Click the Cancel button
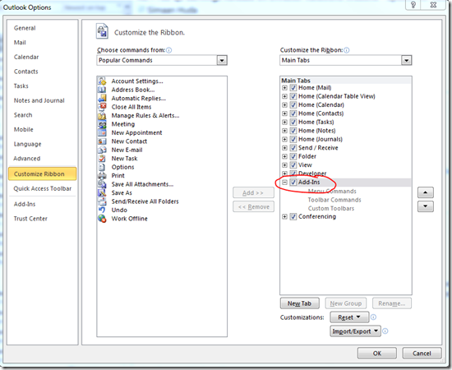The image size is (452, 370). tap(422, 354)
